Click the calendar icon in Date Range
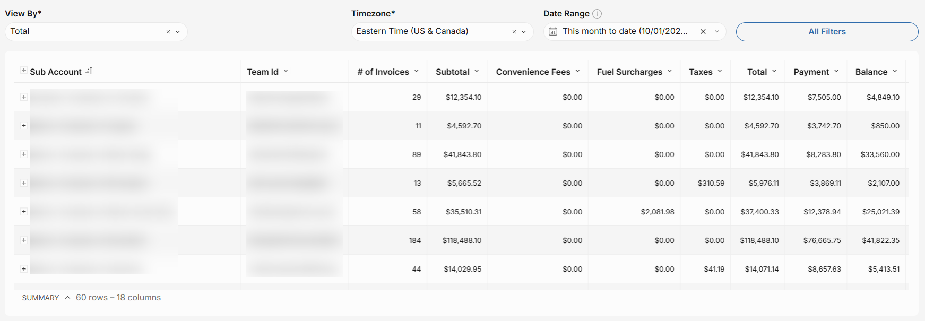The width and height of the screenshot is (925, 321). point(553,32)
